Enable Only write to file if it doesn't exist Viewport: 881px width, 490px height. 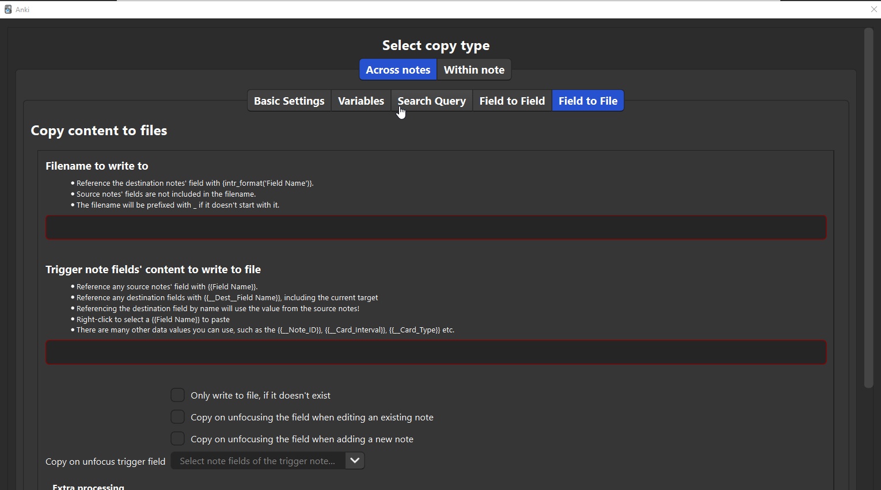(x=178, y=395)
